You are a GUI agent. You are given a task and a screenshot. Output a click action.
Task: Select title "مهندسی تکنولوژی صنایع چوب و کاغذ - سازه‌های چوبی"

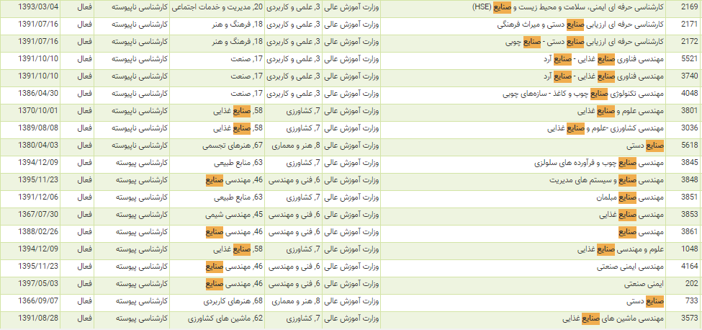pyautogui.click(x=583, y=93)
